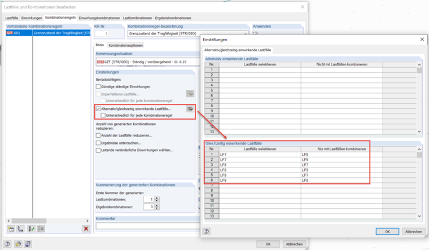Click the save floppy disk icon

coord(28,244)
